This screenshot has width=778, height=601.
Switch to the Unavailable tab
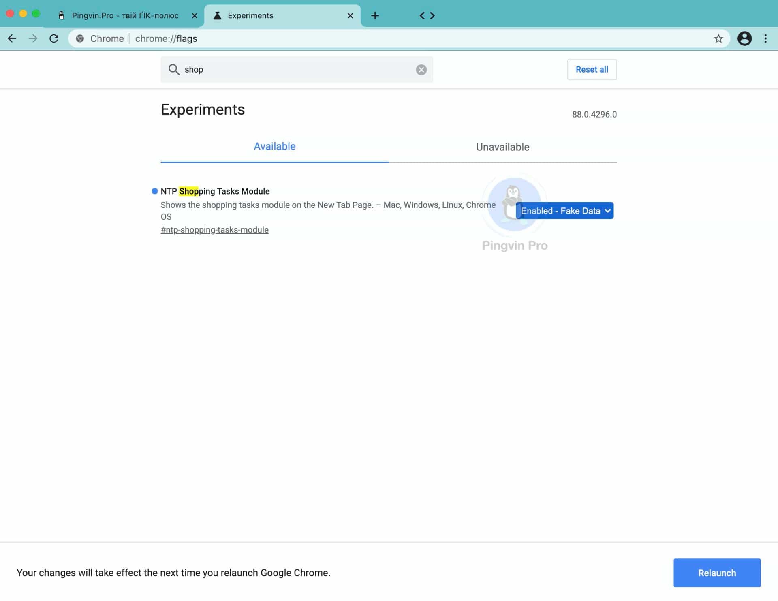[502, 147]
